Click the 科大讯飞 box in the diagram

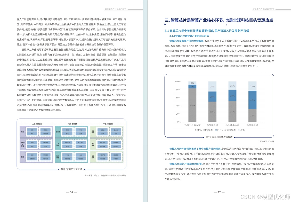tap(81, 142)
